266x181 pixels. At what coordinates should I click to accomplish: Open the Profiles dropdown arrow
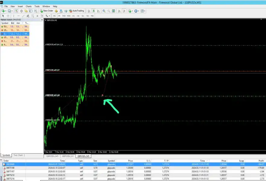(x=12, y=11)
